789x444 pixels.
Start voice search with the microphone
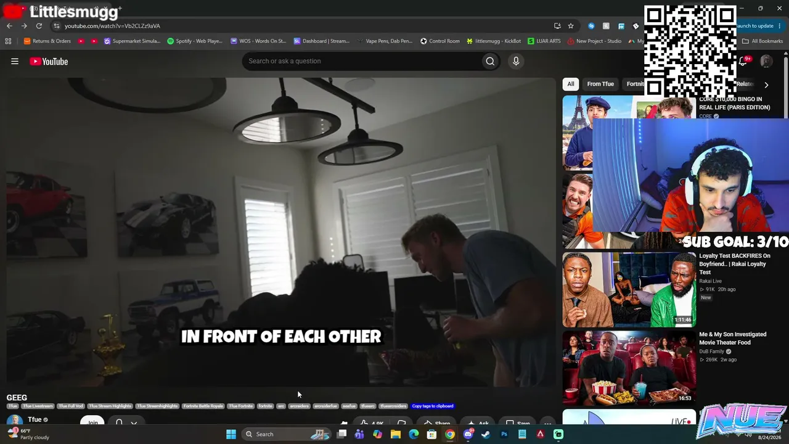pos(516,61)
